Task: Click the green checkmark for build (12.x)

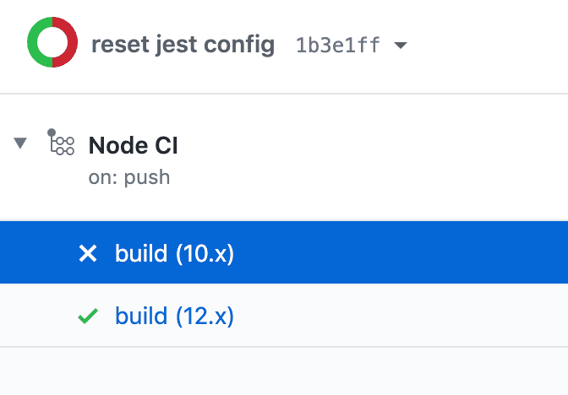Action: (x=88, y=317)
